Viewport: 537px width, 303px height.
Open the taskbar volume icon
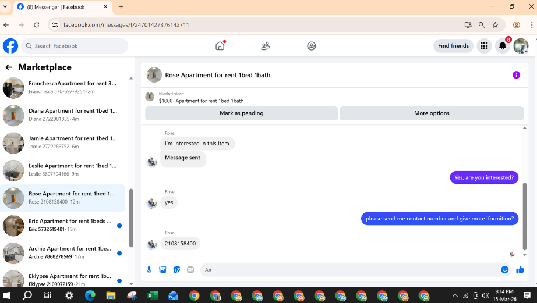486,295
